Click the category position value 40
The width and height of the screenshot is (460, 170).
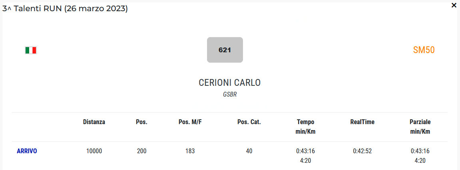click(249, 151)
